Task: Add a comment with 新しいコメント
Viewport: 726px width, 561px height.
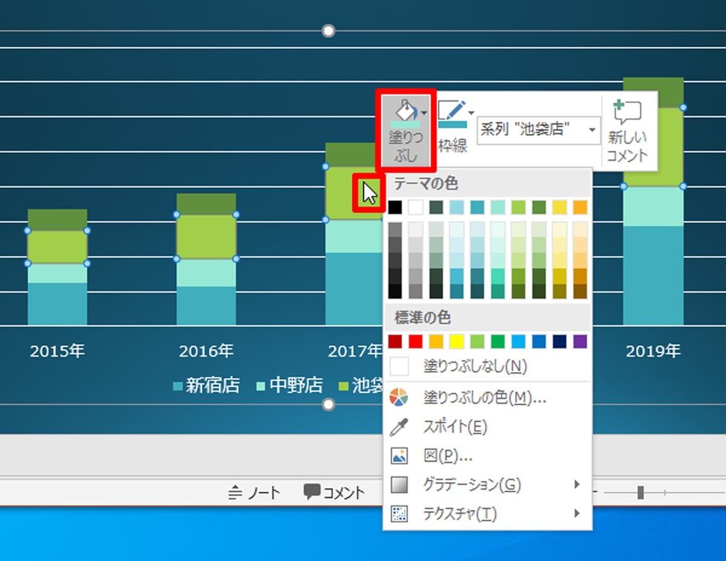Action: click(x=627, y=131)
